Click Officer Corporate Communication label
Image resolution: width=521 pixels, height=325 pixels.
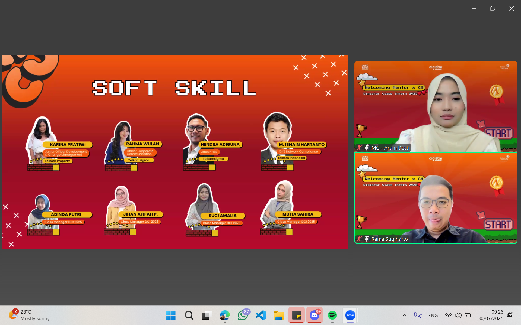click(140, 152)
